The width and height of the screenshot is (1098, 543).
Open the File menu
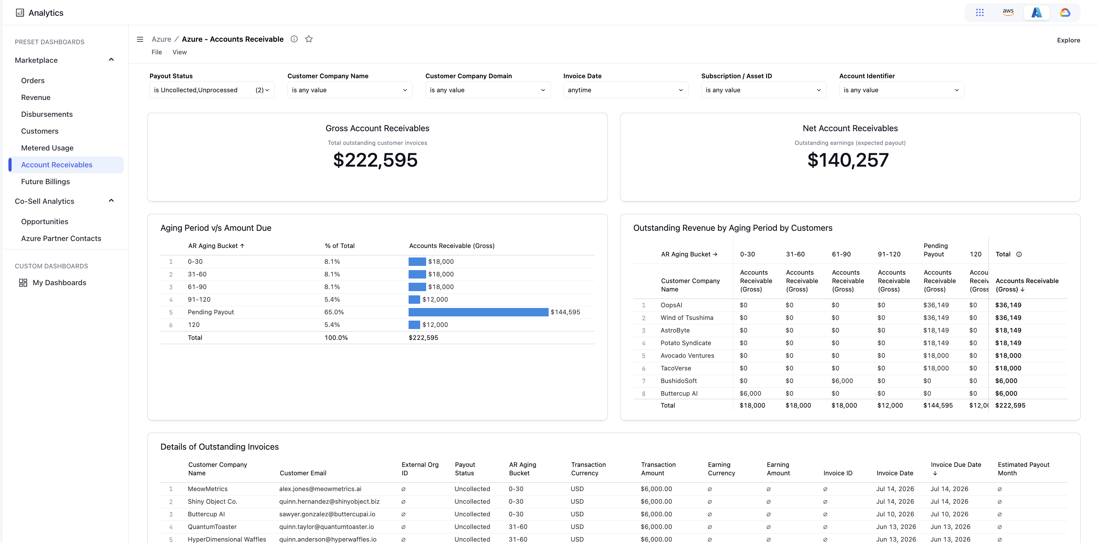157,52
